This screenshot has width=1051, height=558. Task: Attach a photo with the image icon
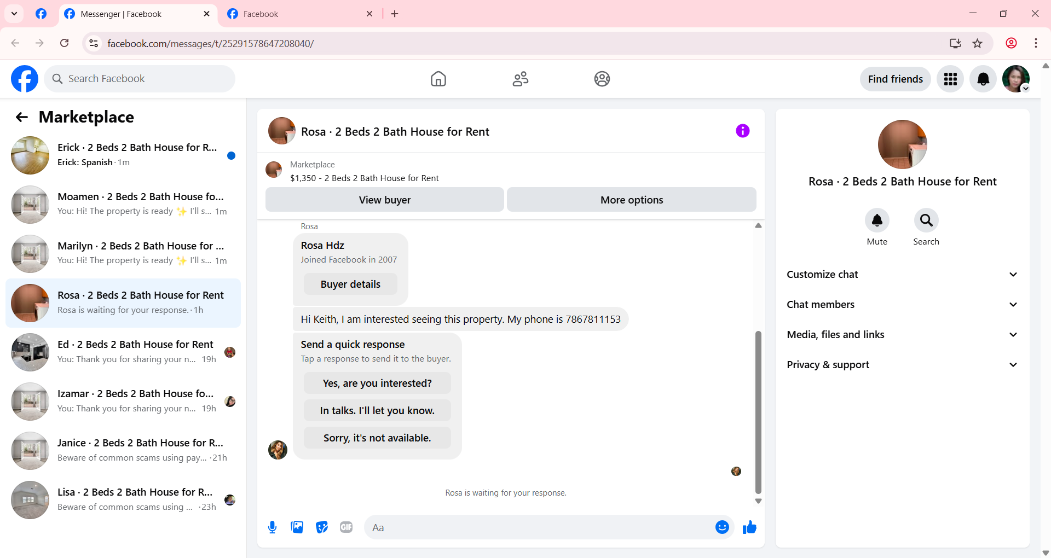[x=297, y=527]
